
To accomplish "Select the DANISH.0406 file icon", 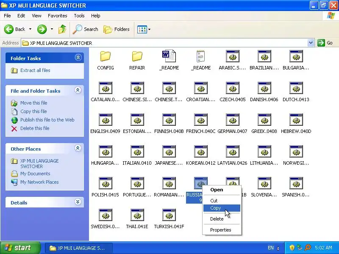I will click(x=264, y=88).
